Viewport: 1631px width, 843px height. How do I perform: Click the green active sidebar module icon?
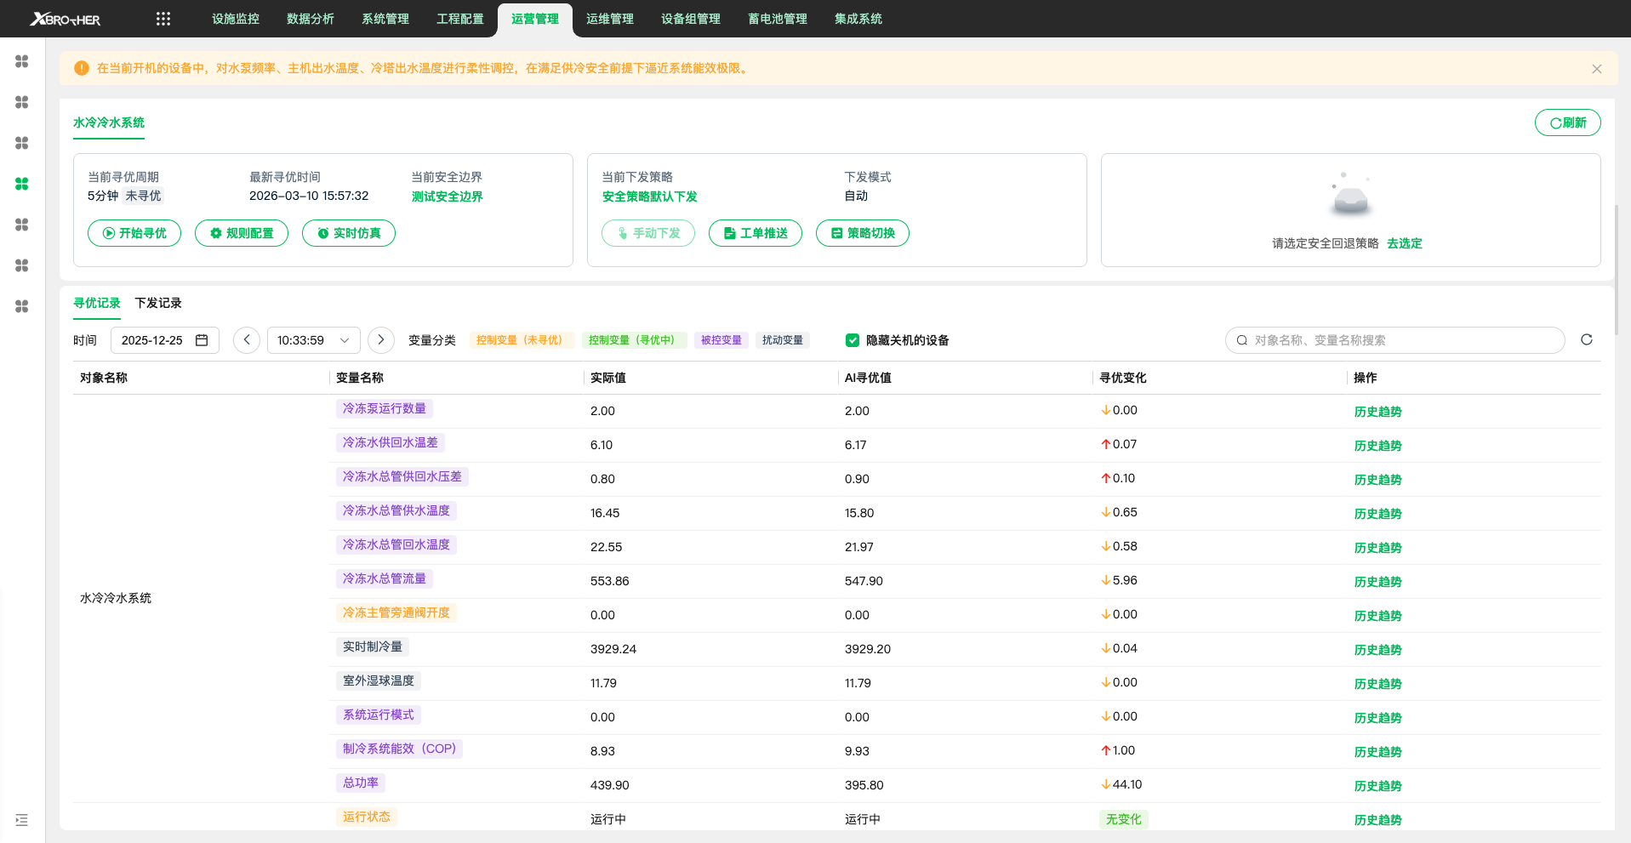(22, 184)
